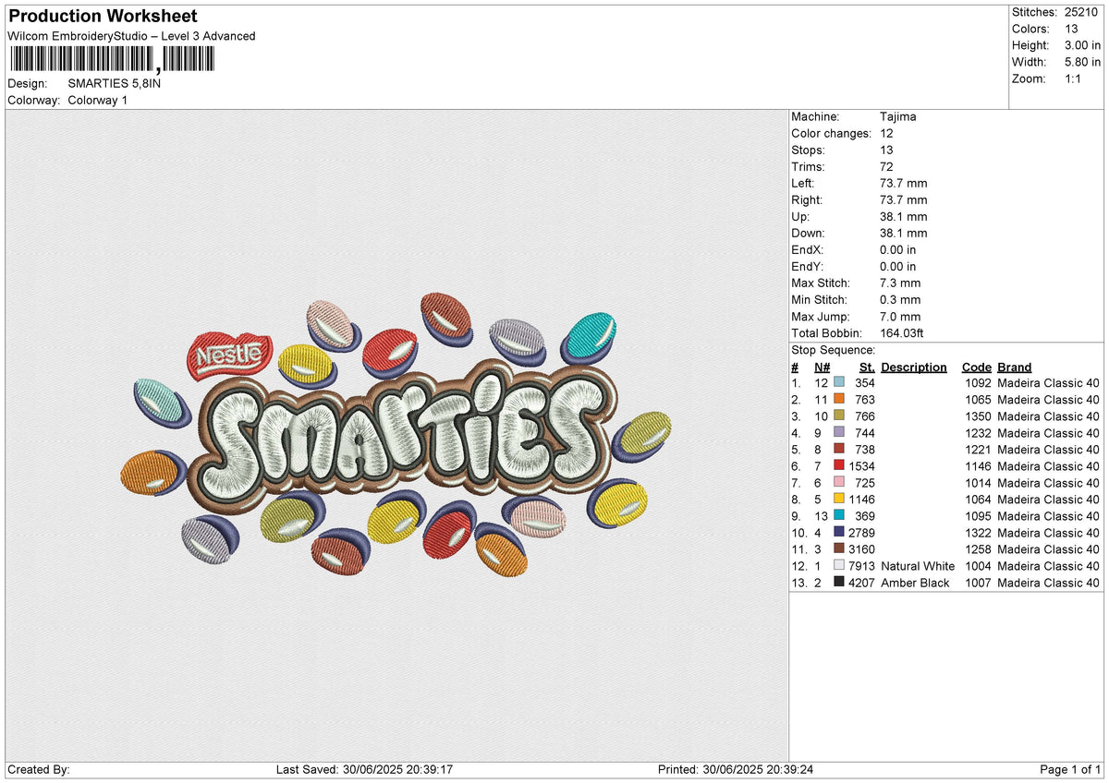Click the stitch count 2789
The height and width of the screenshot is (783, 1109).
[861, 532]
